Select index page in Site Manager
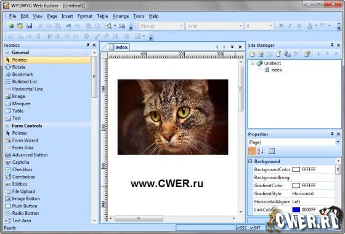The image size is (345, 234). pos(277,70)
